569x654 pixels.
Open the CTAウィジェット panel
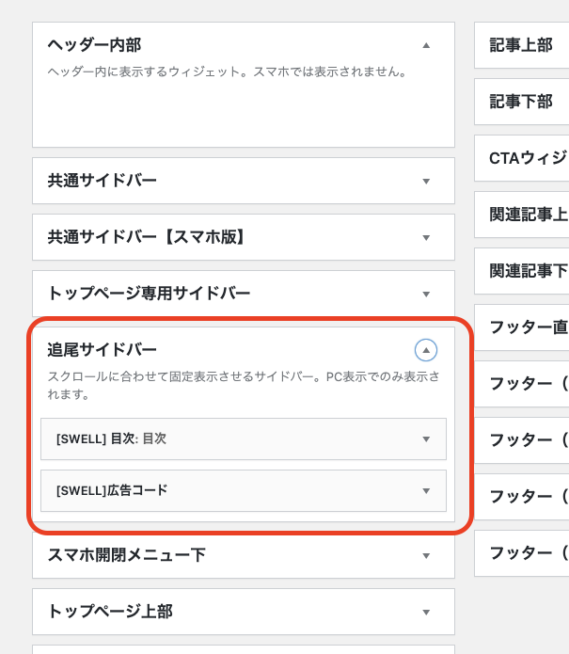click(521, 158)
